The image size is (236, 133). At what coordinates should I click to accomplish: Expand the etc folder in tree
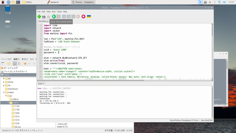point(4,79)
